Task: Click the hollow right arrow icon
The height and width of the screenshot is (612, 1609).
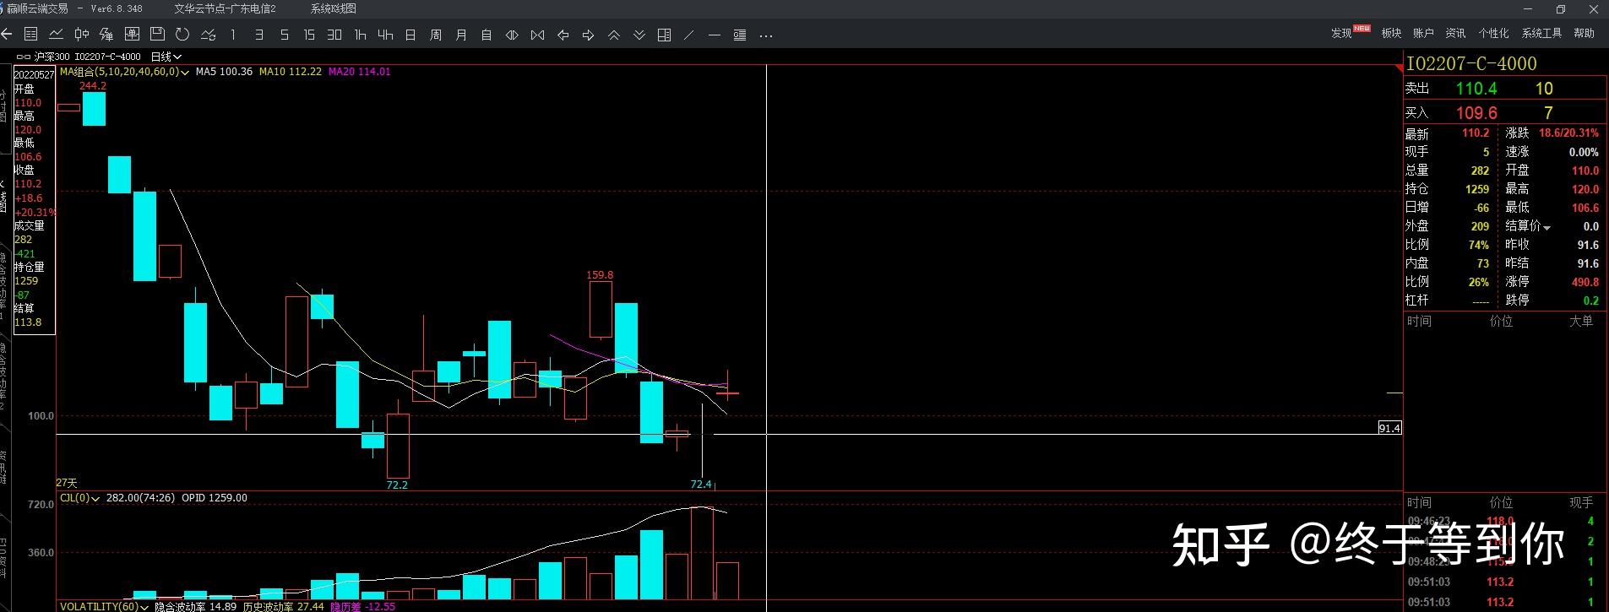Action: click(x=588, y=35)
